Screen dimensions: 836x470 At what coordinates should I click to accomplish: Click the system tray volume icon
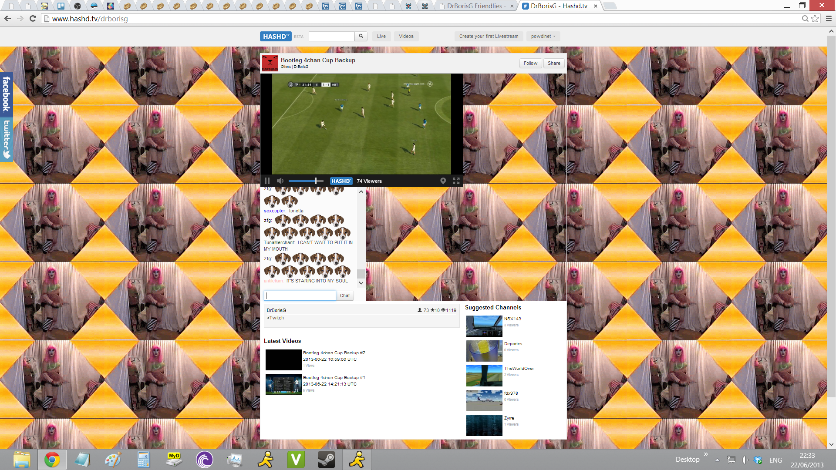click(x=745, y=460)
